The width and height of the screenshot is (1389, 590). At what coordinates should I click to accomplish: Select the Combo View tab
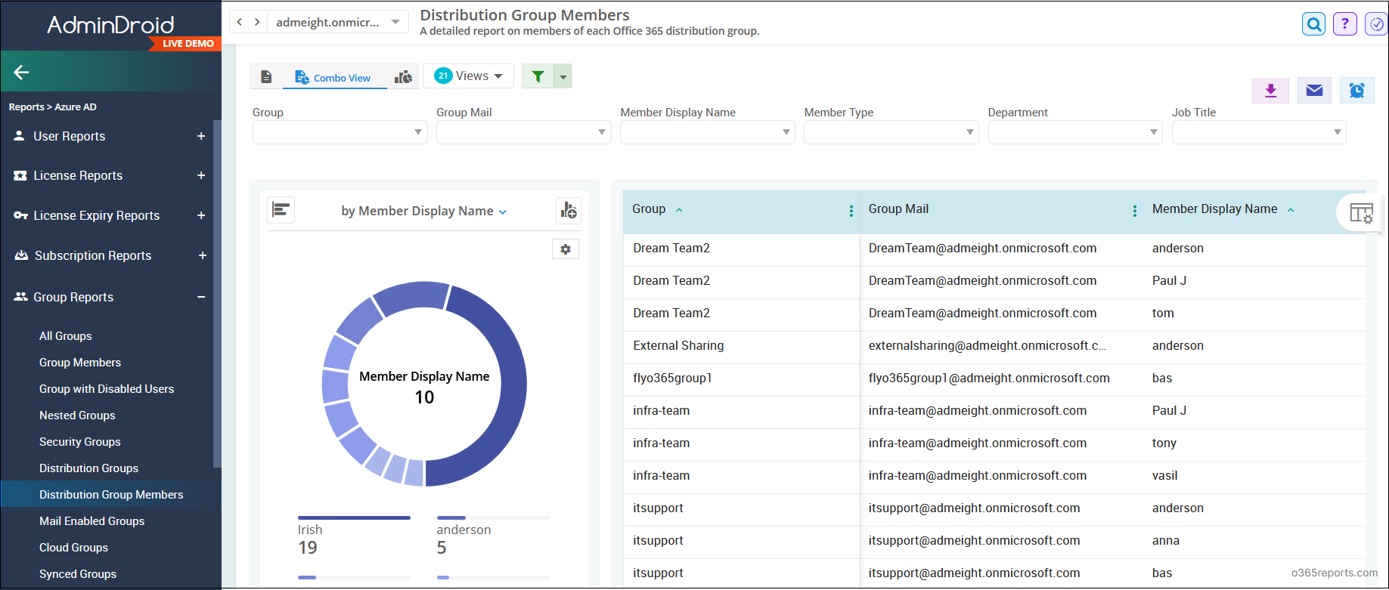333,78
